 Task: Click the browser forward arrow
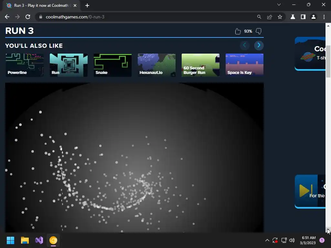point(17,17)
